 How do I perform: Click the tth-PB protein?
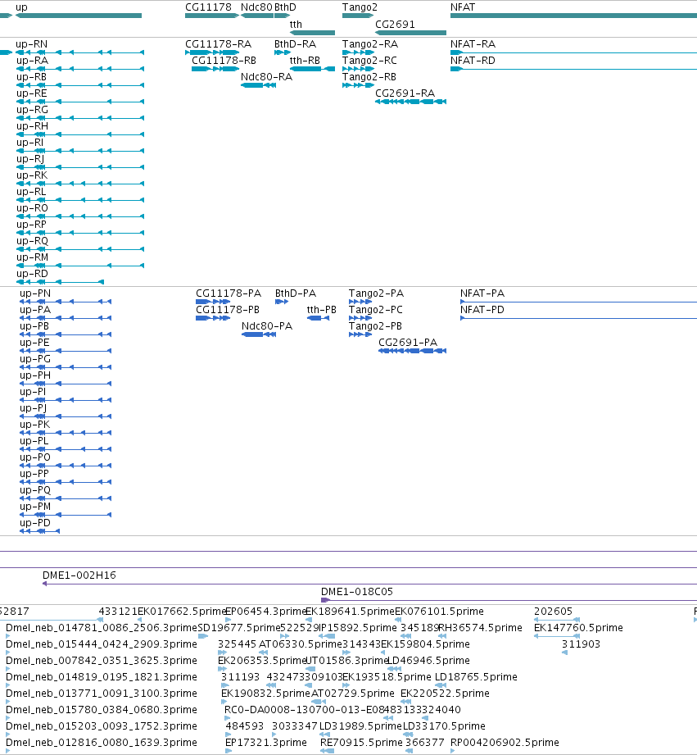318,318
